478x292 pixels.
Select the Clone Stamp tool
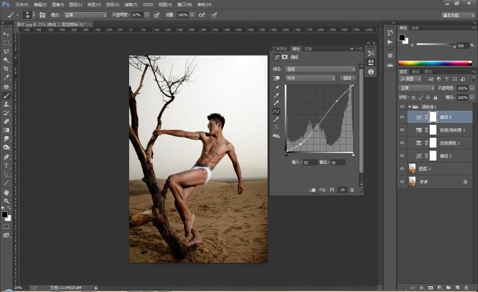coord(6,104)
